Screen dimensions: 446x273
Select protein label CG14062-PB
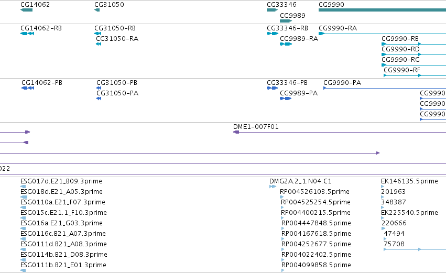(x=42, y=83)
